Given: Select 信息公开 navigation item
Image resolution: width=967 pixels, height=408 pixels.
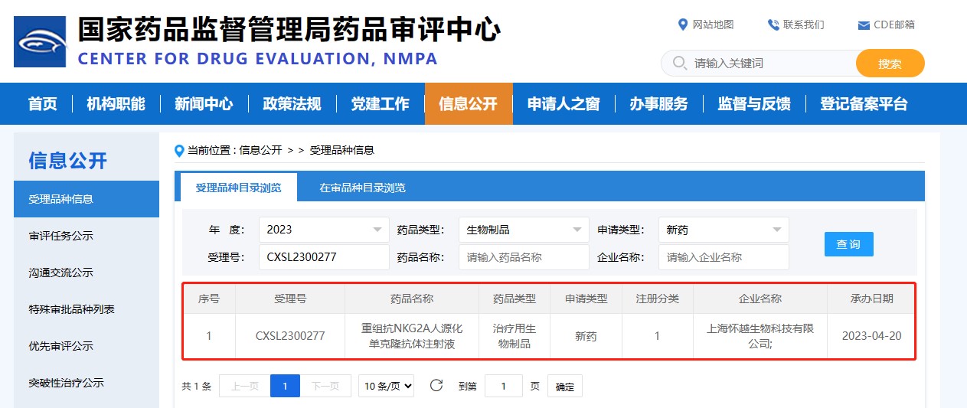Looking at the screenshot, I should 469,104.
